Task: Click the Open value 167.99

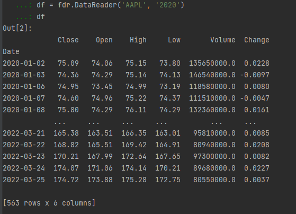Action: tap(100, 157)
